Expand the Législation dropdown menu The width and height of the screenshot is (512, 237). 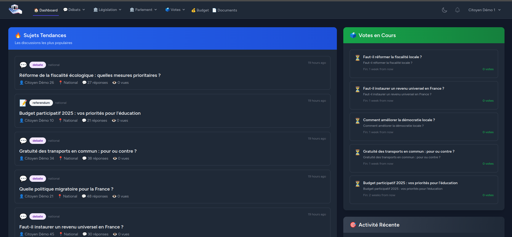[107, 10]
